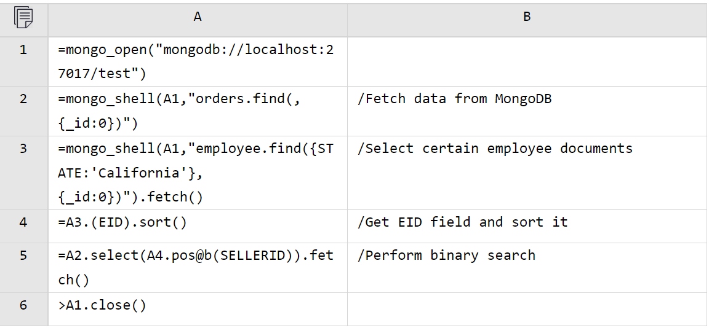Select column B header
This screenshot has width=709, height=328.
tap(527, 17)
